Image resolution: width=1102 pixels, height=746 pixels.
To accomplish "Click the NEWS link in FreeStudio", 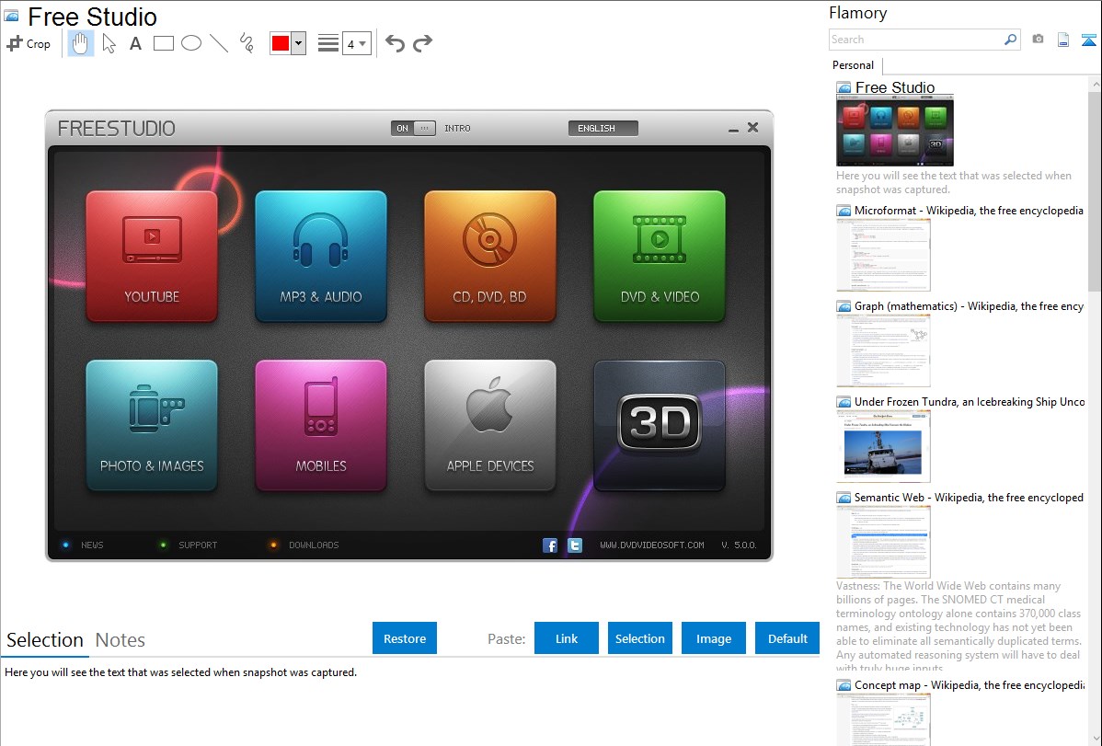I will (x=92, y=545).
